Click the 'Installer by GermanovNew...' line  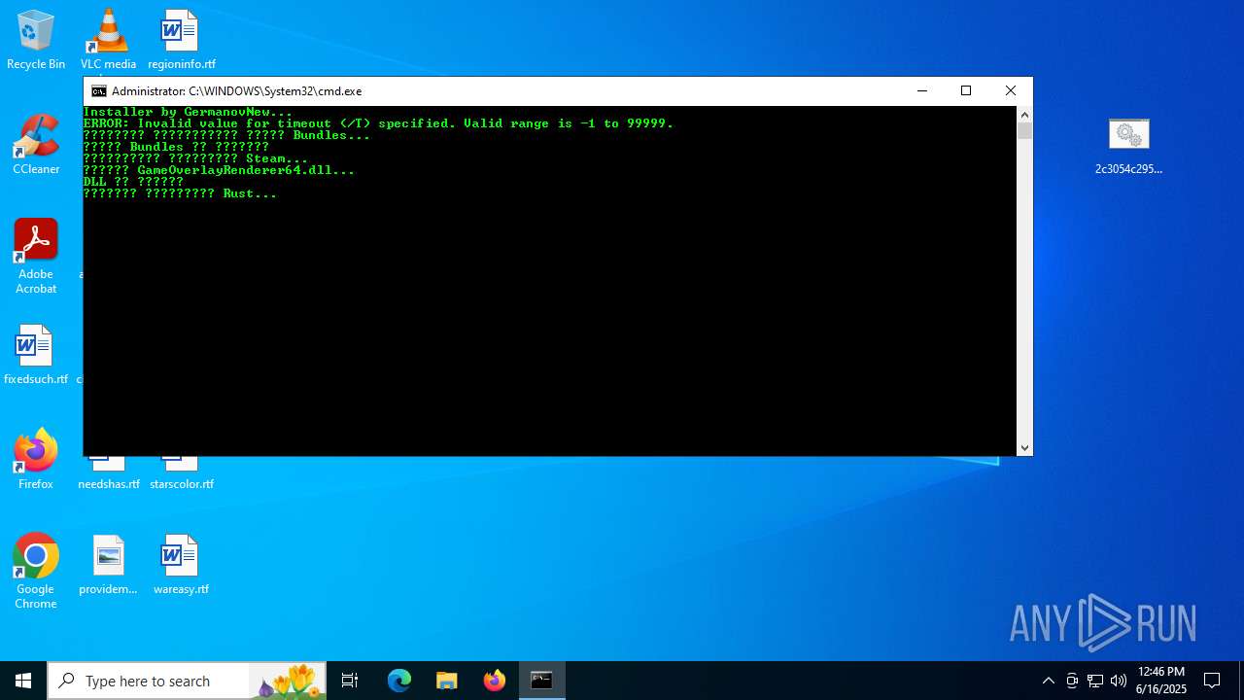[x=189, y=112]
